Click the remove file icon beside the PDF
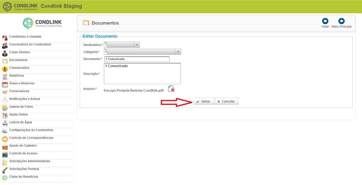The width and height of the screenshot is (362, 185). pyautogui.click(x=171, y=89)
